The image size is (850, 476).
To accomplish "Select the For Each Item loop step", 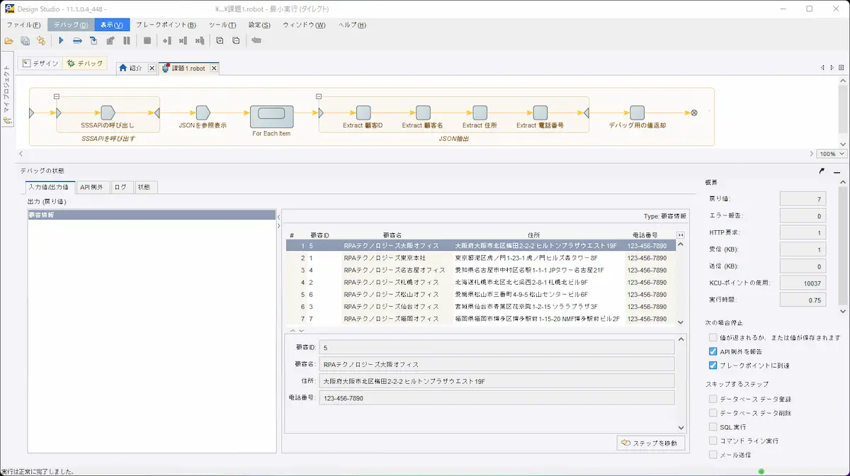I will [x=271, y=117].
